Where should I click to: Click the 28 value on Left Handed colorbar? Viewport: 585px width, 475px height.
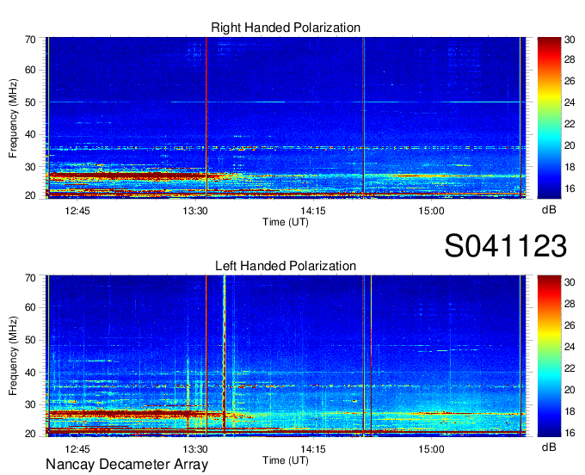[570, 304]
